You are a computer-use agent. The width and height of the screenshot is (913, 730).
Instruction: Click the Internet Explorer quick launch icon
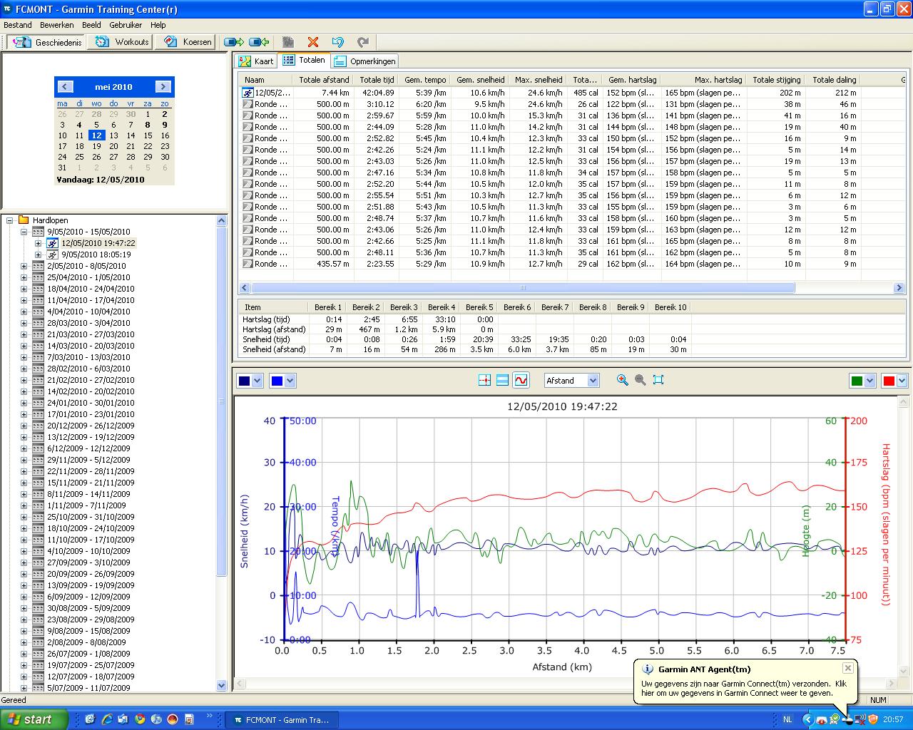[107, 719]
